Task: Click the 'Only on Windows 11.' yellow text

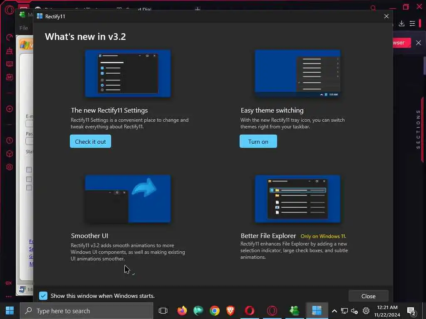Action: (323, 236)
